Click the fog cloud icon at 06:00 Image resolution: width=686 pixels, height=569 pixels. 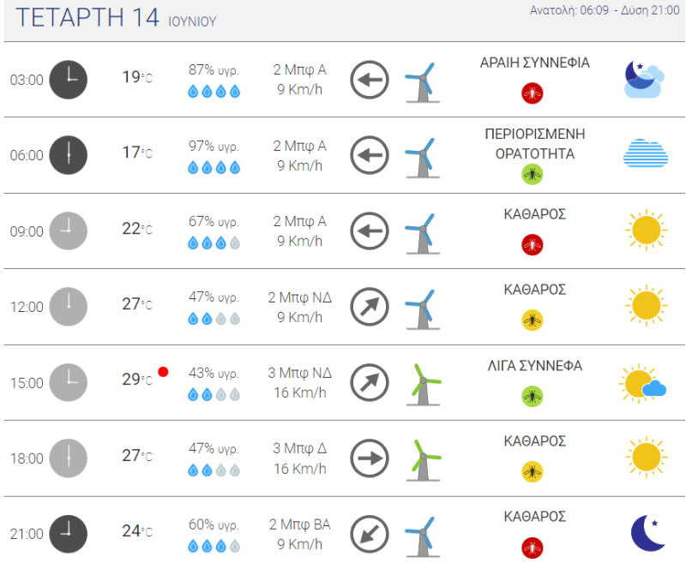point(646,153)
